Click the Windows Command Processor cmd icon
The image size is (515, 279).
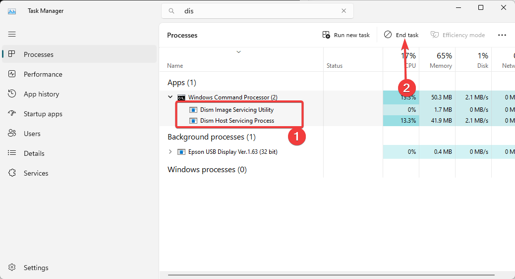pos(181,97)
